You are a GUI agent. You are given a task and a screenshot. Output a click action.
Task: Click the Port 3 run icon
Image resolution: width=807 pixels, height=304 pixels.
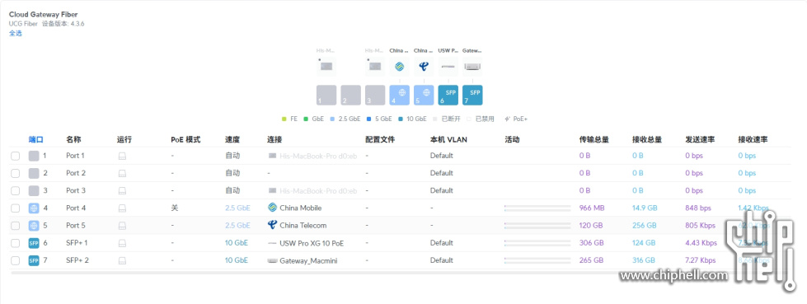(x=122, y=191)
